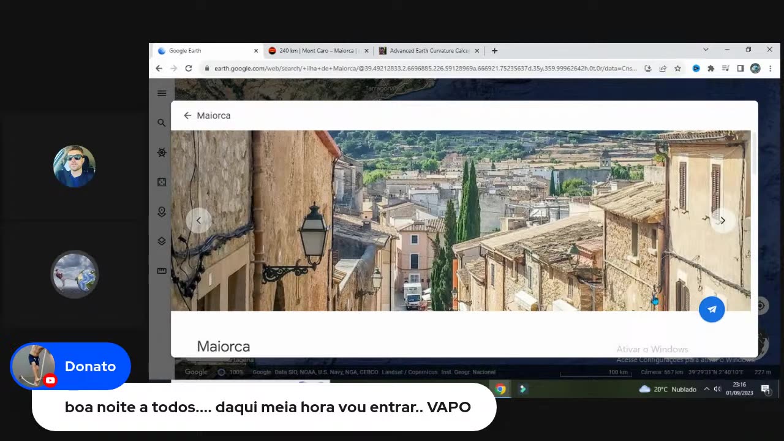
Task: Go back from the Maiorca card
Action: pyautogui.click(x=187, y=115)
